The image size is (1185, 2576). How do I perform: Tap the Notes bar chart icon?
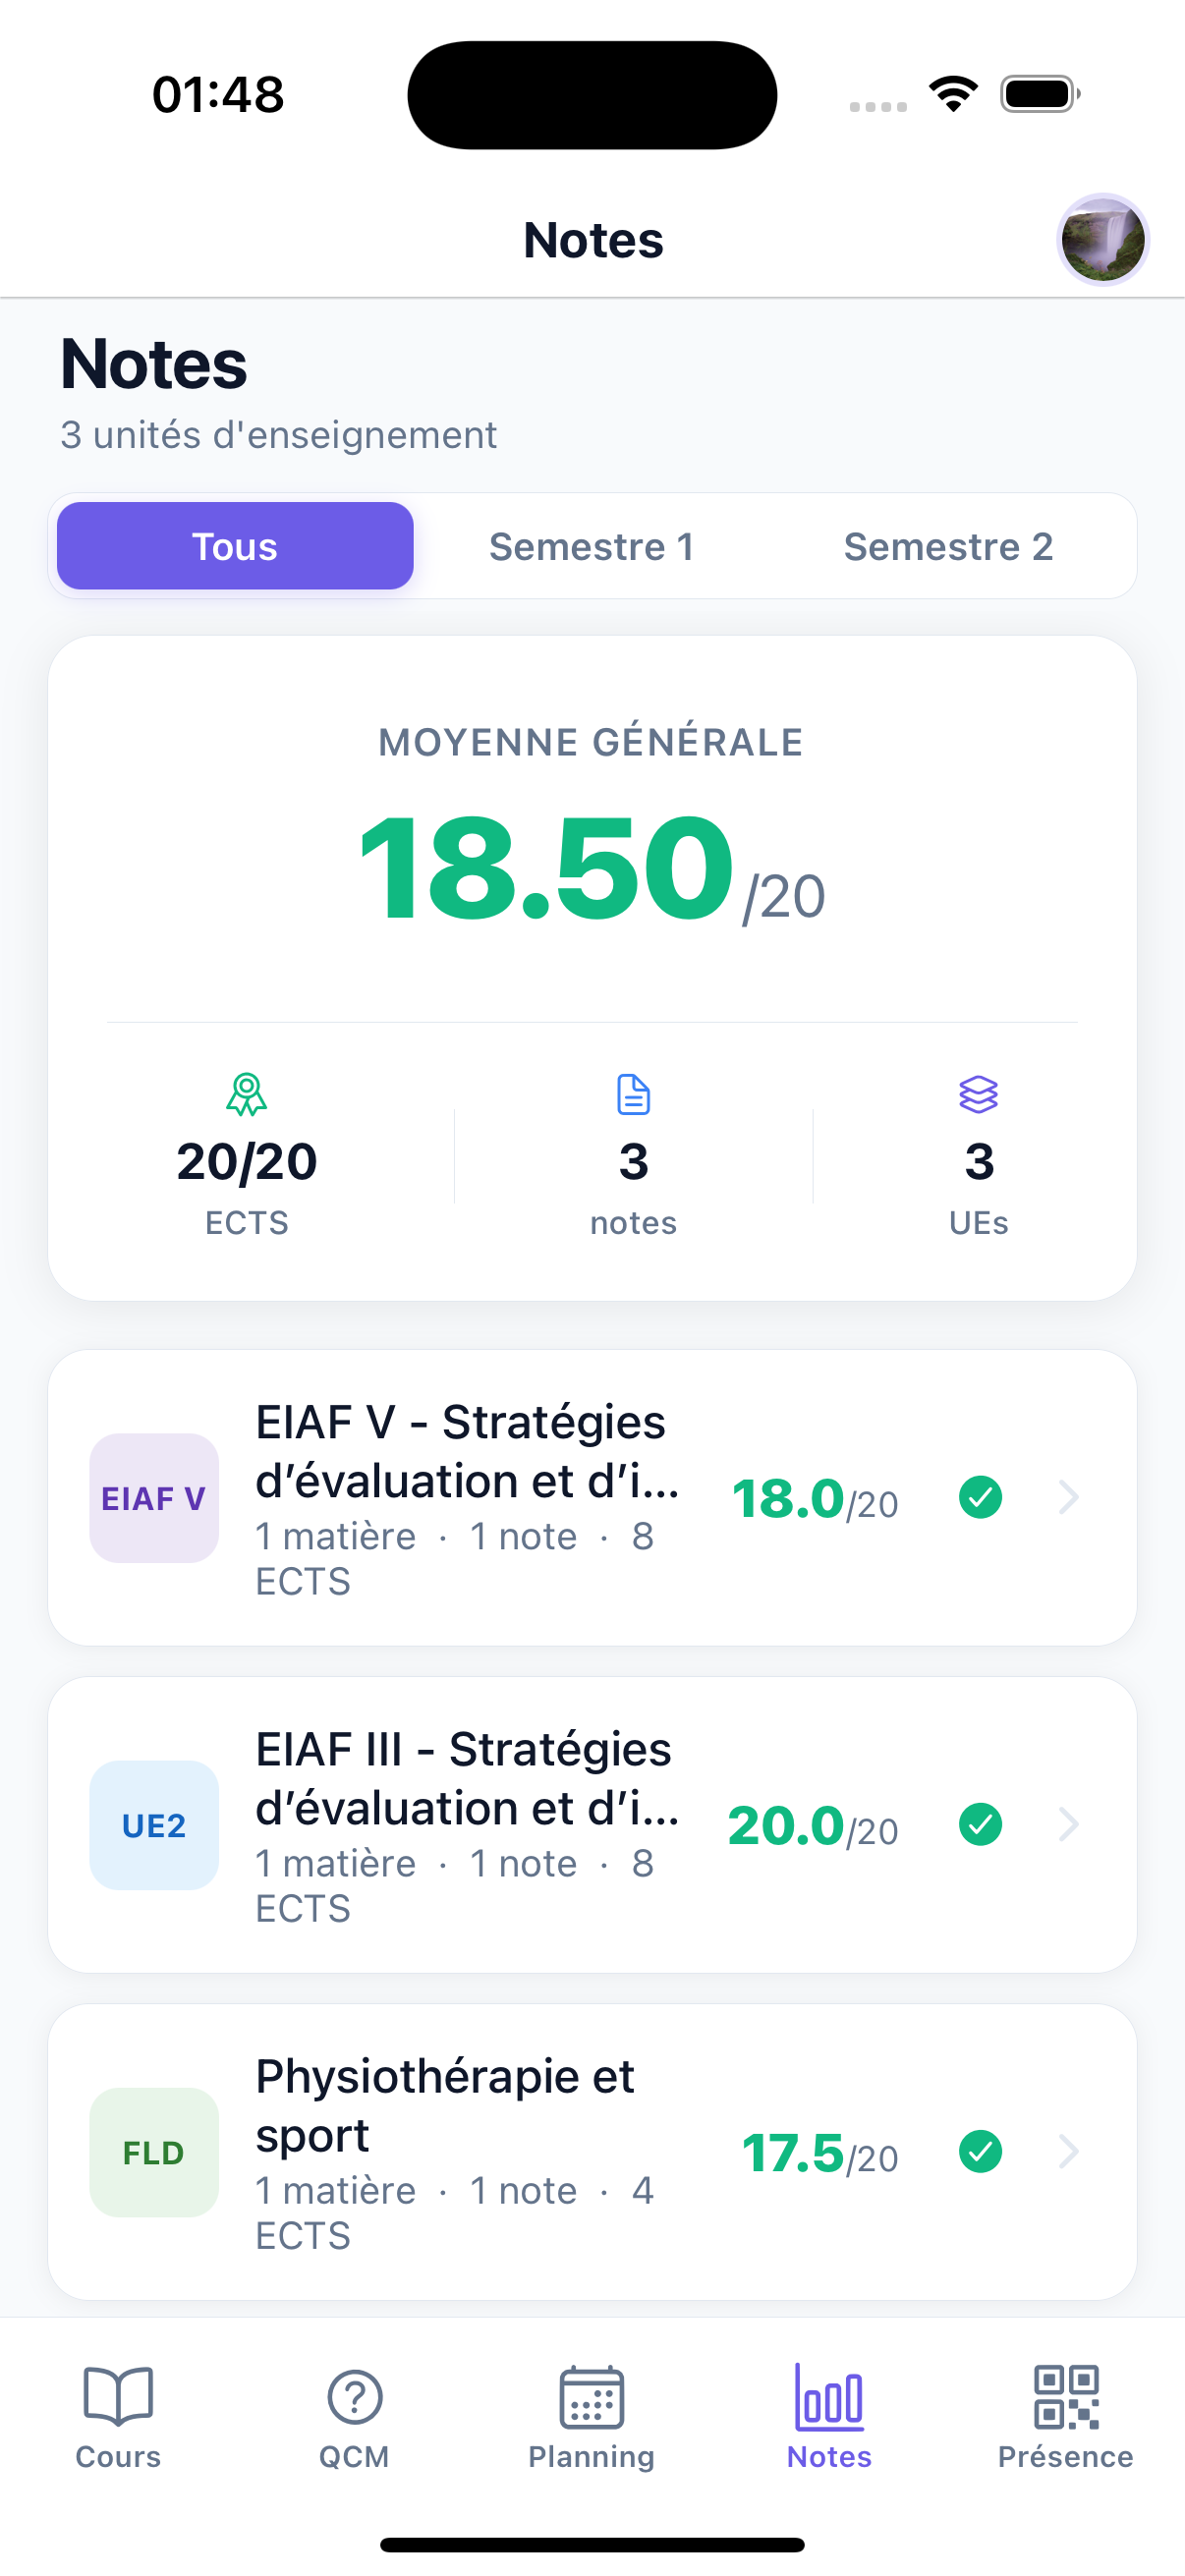pyautogui.click(x=829, y=2397)
